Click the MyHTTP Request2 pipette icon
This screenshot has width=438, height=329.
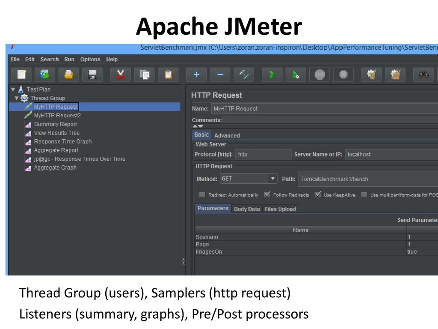coord(28,115)
